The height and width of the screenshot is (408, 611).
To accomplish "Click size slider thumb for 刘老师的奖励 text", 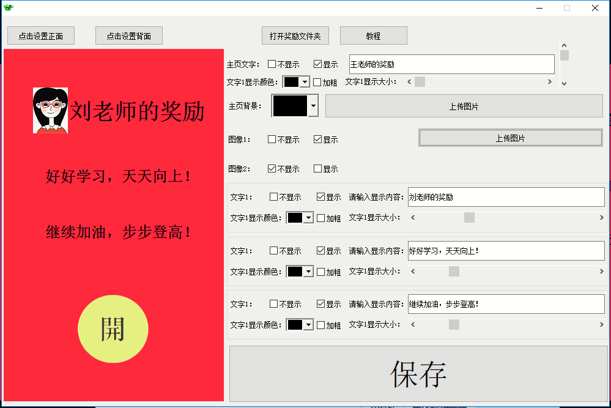I will click(469, 217).
